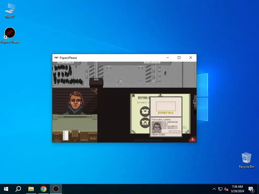The width and height of the screenshot is (259, 194).
Task: Click the Papers Please taskbar button
Action: tap(56, 189)
